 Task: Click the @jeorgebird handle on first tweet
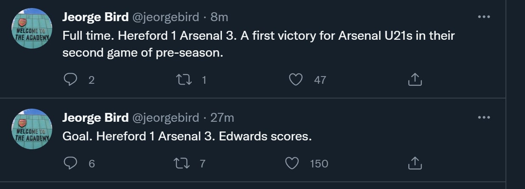pyautogui.click(x=166, y=17)
